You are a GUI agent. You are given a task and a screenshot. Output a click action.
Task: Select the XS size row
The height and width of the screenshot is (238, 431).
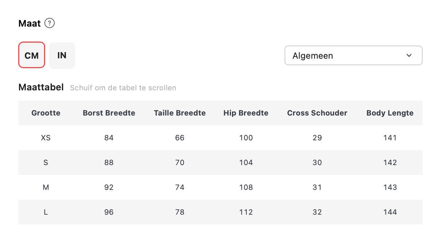pyautogui.click(x=46, y=138)
